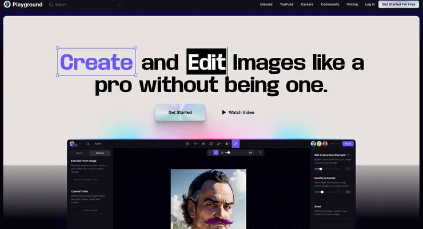Click Log in

pyautogui.click(x=370, y=5)
